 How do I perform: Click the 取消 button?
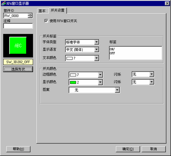click(154, 149)
